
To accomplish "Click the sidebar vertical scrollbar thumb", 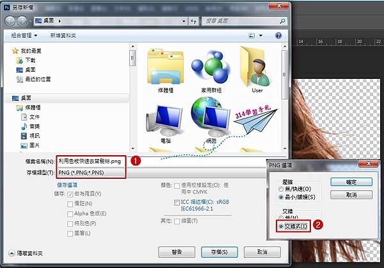I will click(x=132, y=58).
